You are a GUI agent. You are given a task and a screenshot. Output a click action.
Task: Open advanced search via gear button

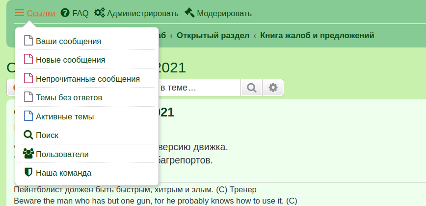click(273, 88)
